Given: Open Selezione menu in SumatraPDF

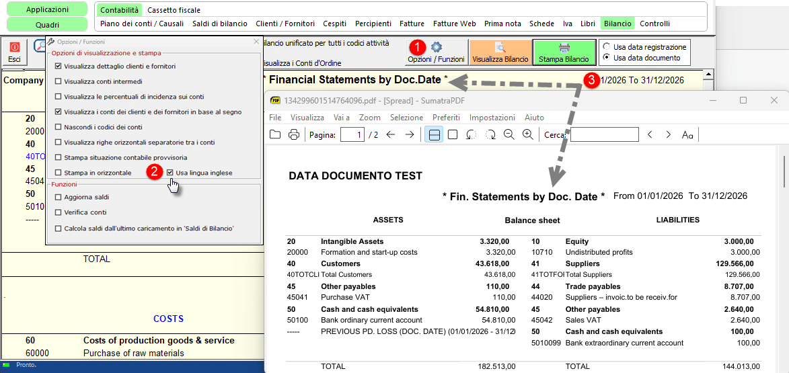Looking at the screenshot, I should click(406, 118).
